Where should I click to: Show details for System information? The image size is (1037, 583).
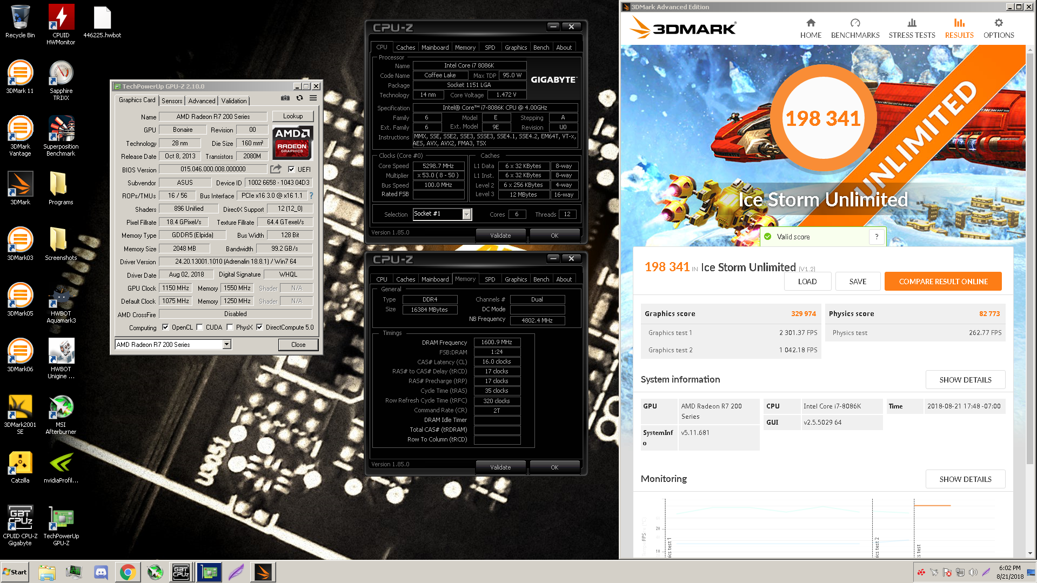coord(965,380)
